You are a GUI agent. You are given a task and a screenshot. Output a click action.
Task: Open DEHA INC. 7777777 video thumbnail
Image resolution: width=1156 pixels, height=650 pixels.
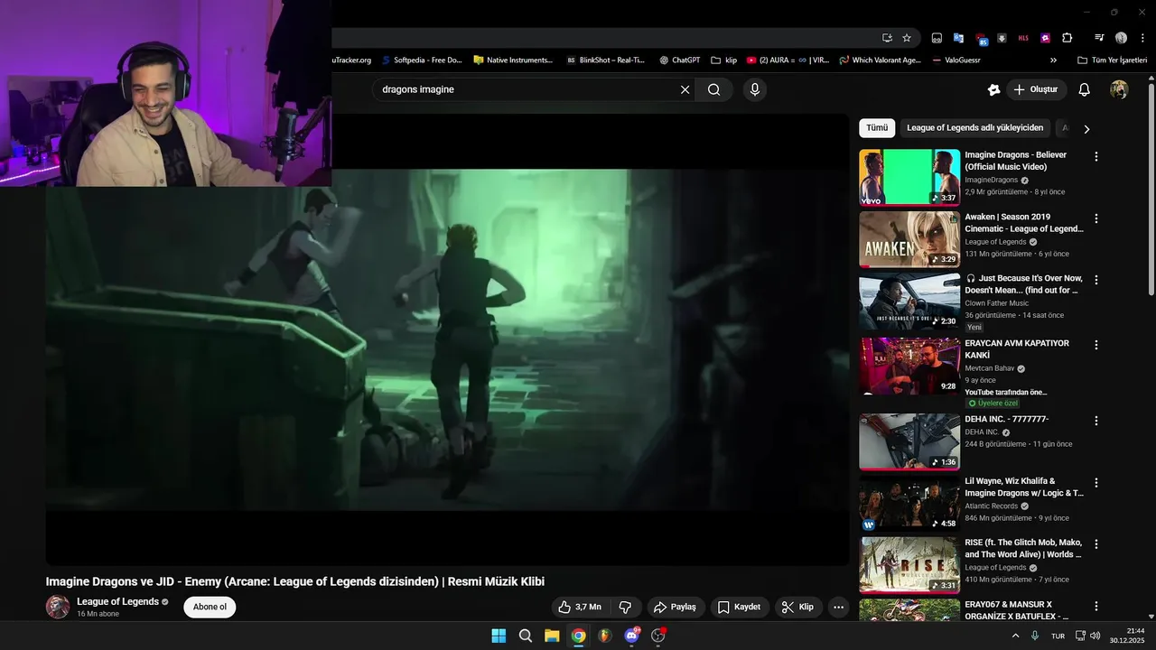pyautogui.click(x=909, y=441)
